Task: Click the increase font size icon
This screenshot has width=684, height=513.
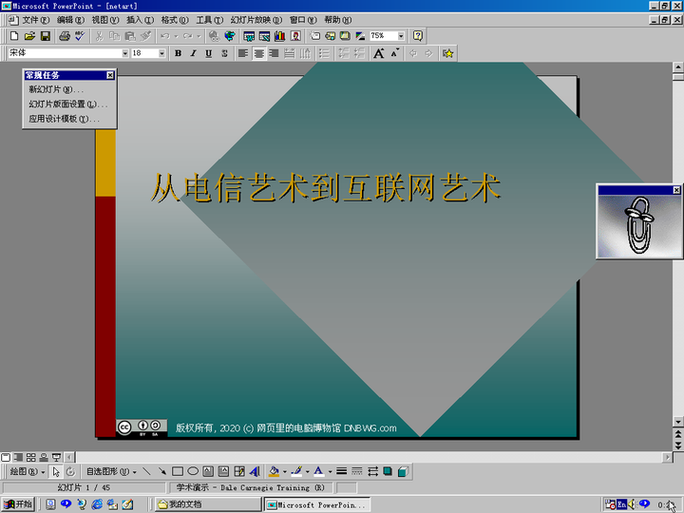Action: [x=379, y=53]
